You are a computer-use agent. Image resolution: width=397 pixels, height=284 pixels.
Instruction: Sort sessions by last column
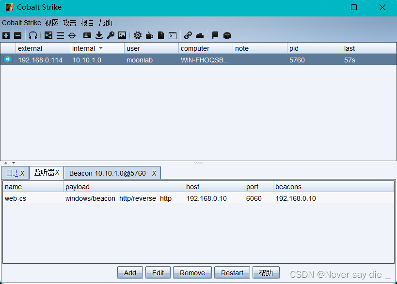[x=369, y=48]
